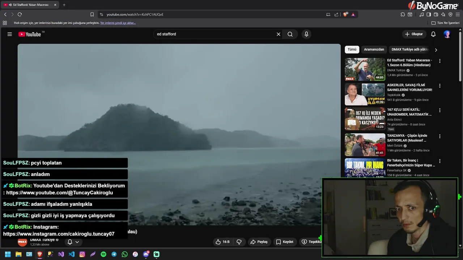Open the apps grid in bookmarks bar
This screenshot has height=260, width=463.
(5, 23)
